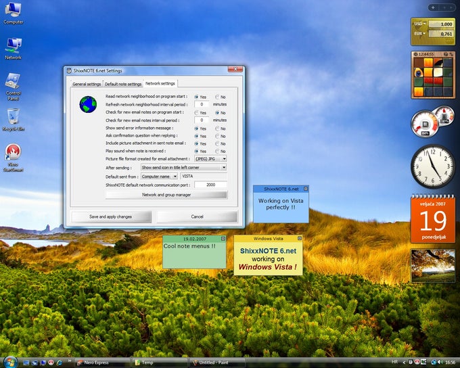The image size is (460, 368).
Task: Select No for read network neighborhood on start
Action: (217, 97)
